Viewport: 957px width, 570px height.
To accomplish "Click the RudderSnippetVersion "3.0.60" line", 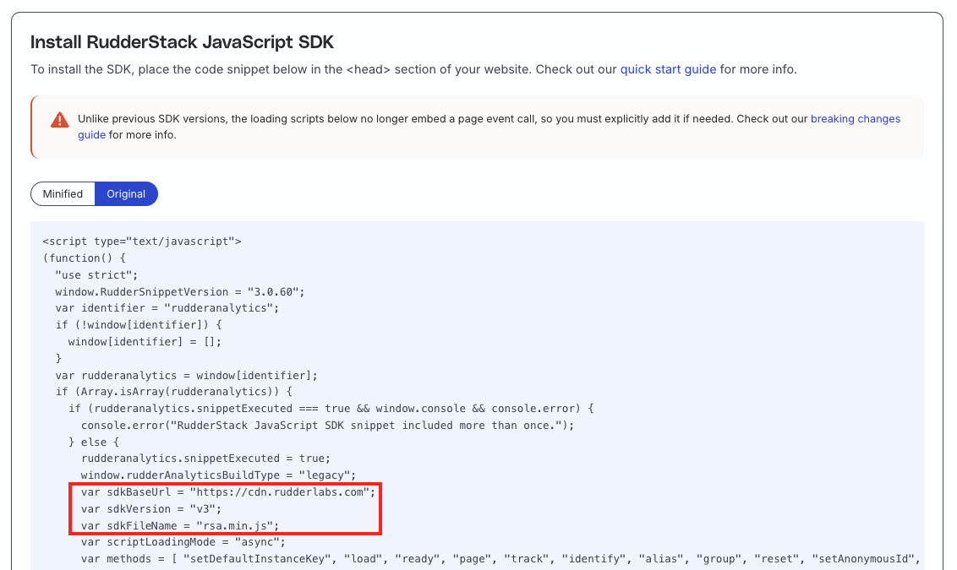I will (x=180, y=292).
